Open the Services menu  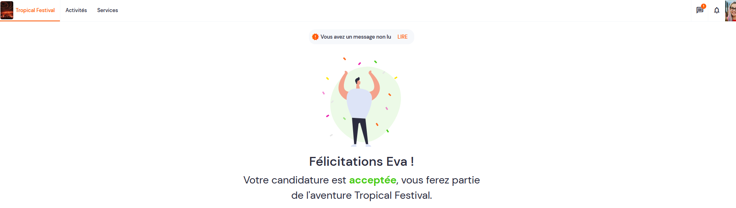[107, 10]
